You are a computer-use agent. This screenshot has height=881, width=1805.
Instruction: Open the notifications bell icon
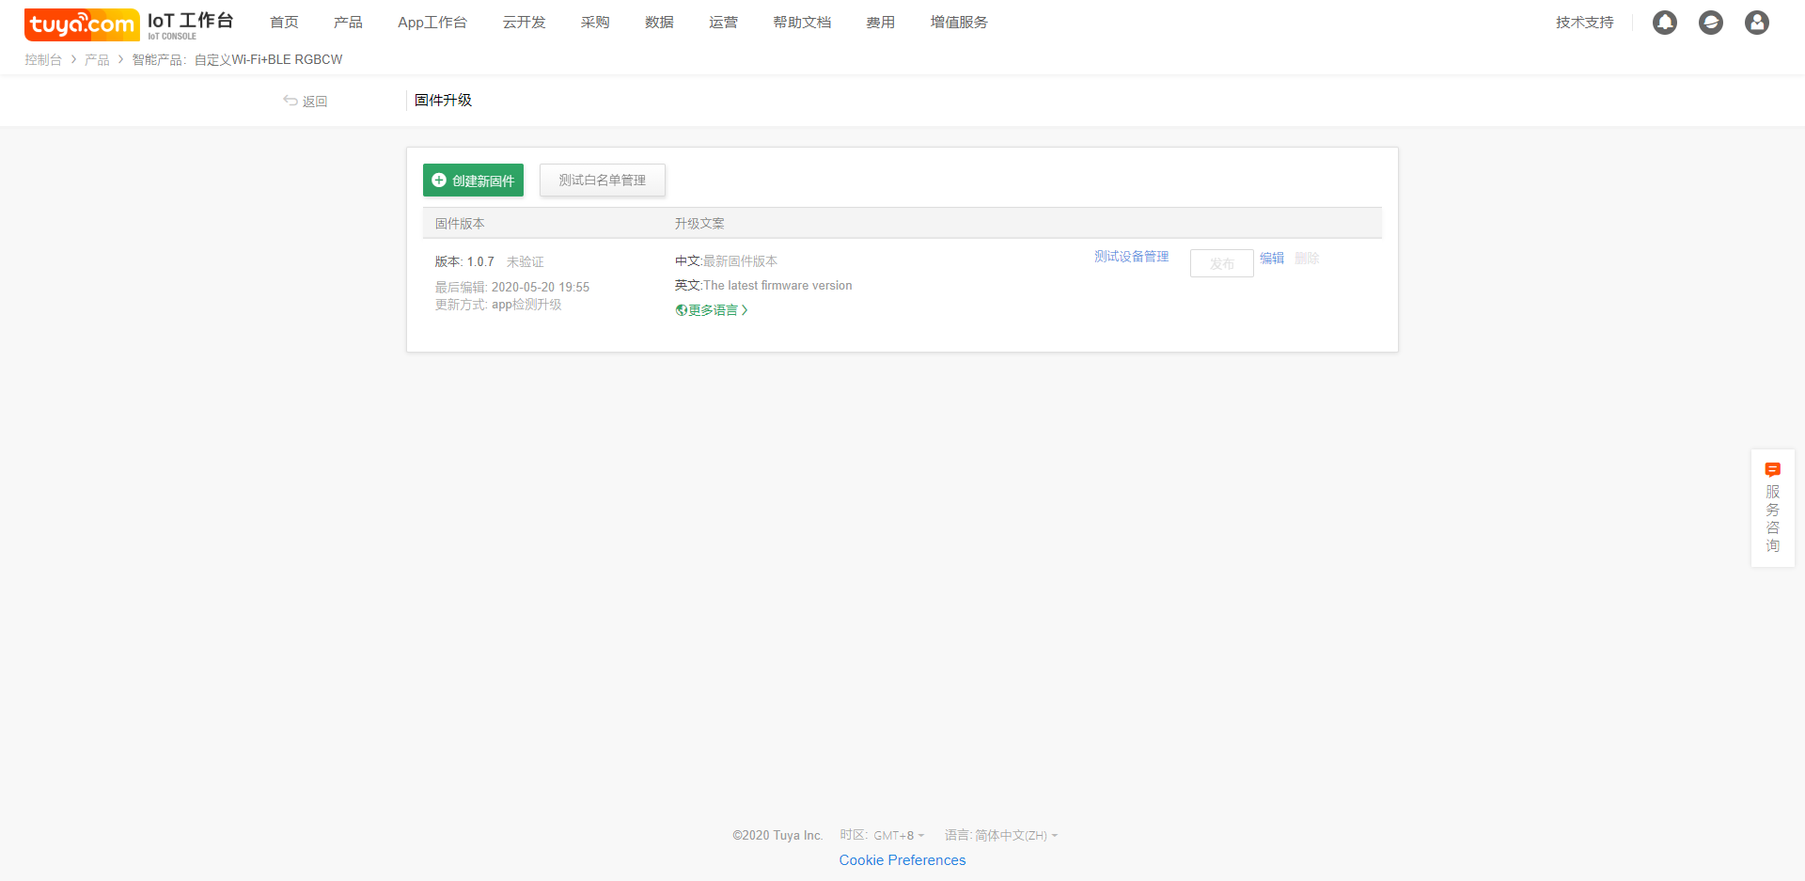(1664, 23)
